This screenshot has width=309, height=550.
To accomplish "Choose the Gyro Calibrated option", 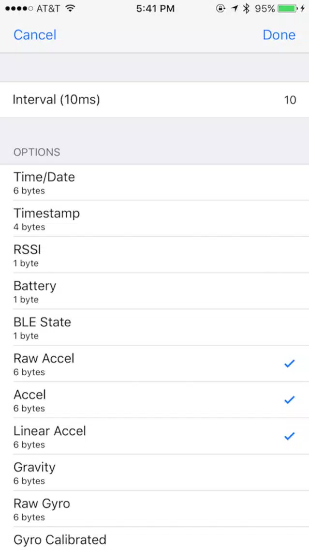I will [x=155, y=538].
